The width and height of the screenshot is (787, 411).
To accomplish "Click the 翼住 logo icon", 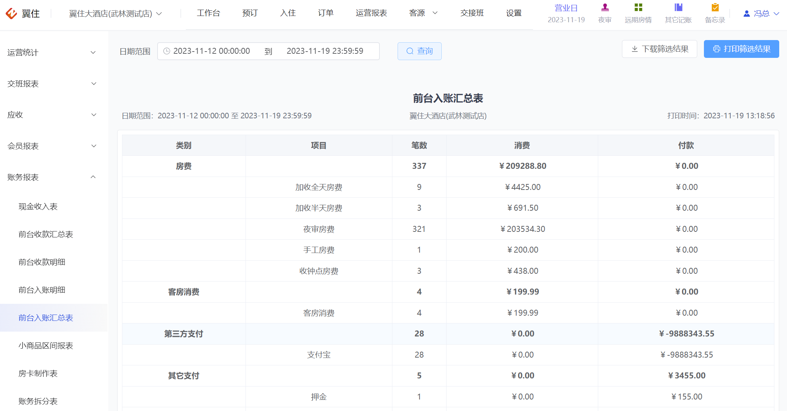I will tap(11, 14).
